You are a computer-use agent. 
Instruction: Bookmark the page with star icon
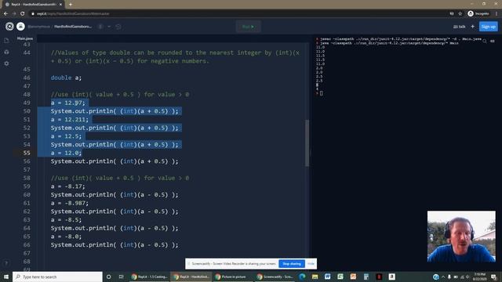coord(460,14)
